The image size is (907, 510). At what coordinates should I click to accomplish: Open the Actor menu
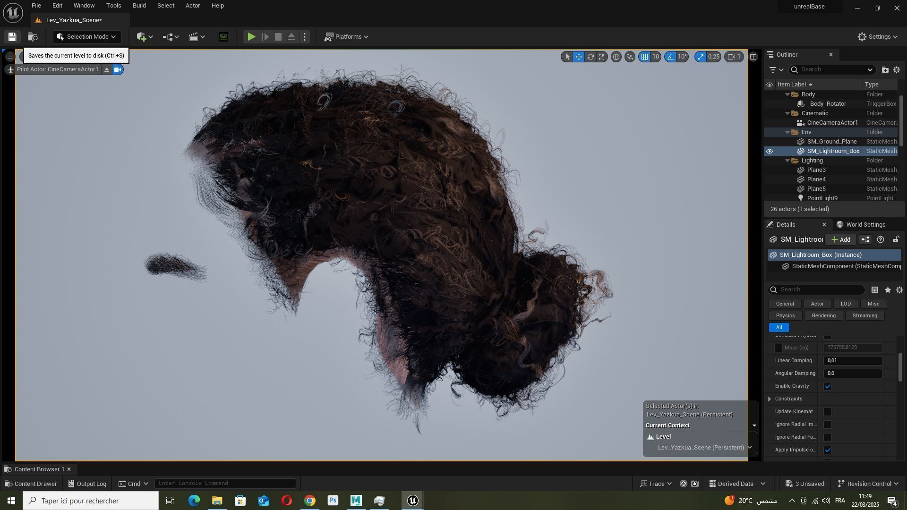pyautogui.click(x=192, y=6)
